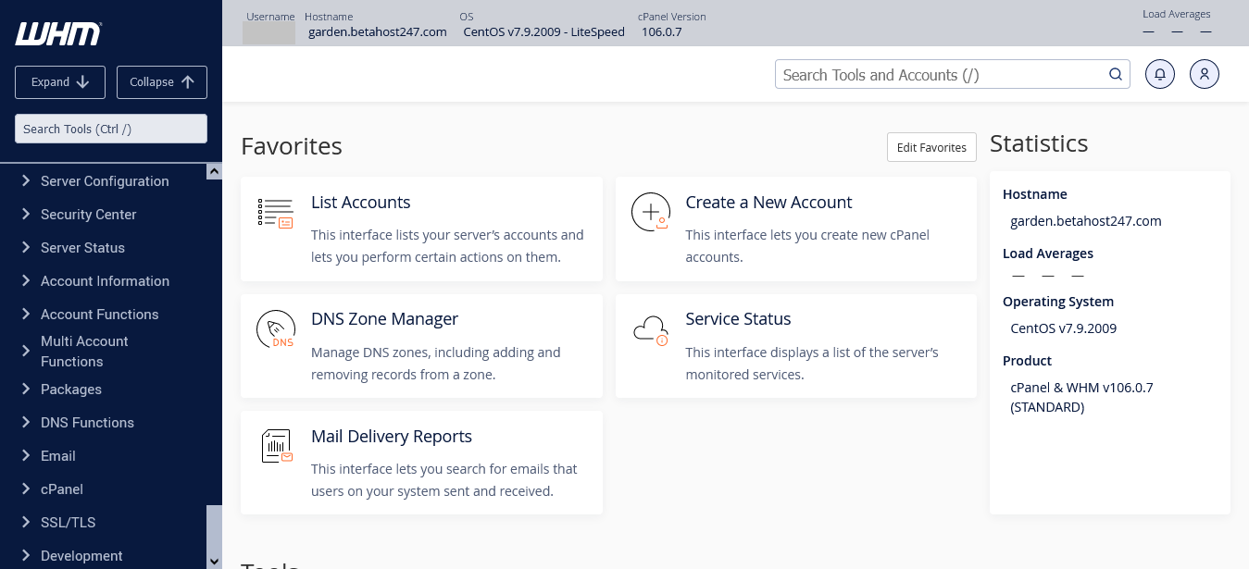The height and width of the screenshot is (569, 1249).
Task: Expand the Server Configuration section chevron
Action: 26,181
